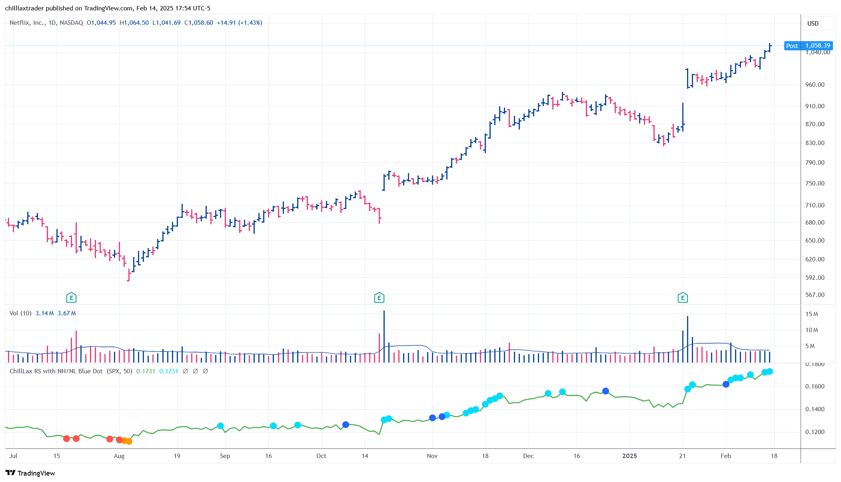Click the green RS value 0.1731
Viewport: 841px width, 482px height.
point(146,371)
